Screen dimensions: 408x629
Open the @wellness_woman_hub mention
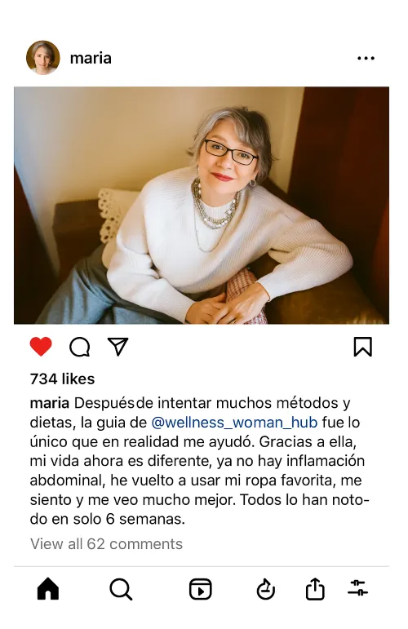[234, 423]
